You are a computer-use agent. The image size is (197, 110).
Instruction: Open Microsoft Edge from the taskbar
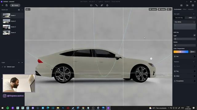(x=48, y=108)
